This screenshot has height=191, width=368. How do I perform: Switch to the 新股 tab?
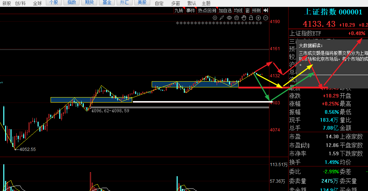[x=7, y=3]
